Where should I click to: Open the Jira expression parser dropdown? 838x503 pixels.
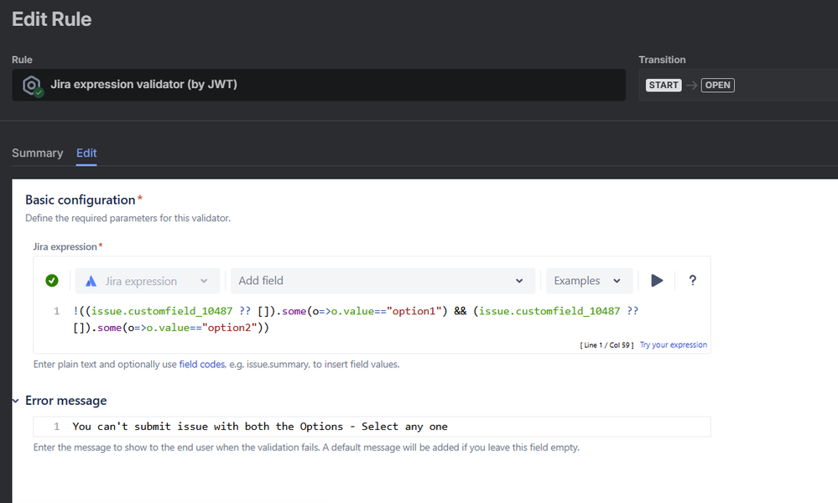148,281
